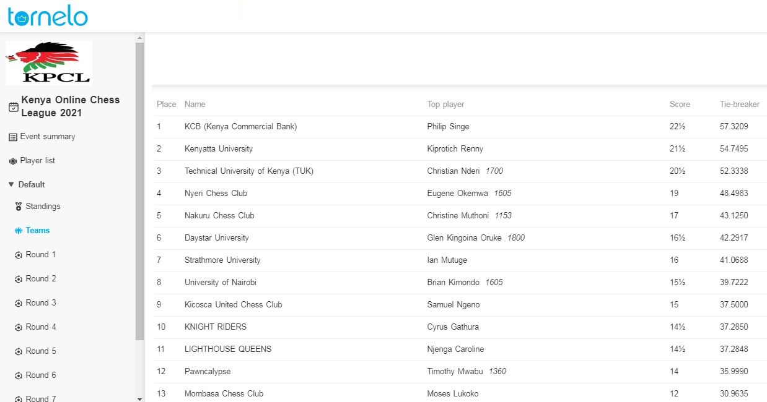Click the Round 4 icon in sidebar
767x402 pixels.
tap(19, 327)
